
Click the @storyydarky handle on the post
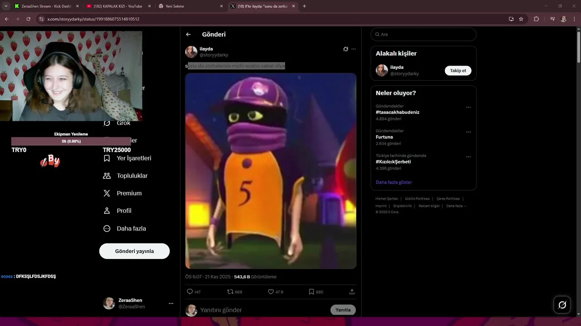click(214, 55)
